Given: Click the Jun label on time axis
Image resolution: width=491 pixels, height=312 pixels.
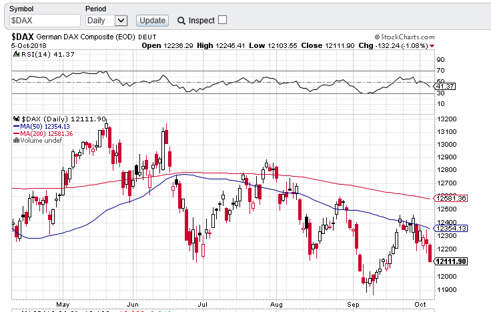Looking at the screenshot, I should [x=133, y=305].
